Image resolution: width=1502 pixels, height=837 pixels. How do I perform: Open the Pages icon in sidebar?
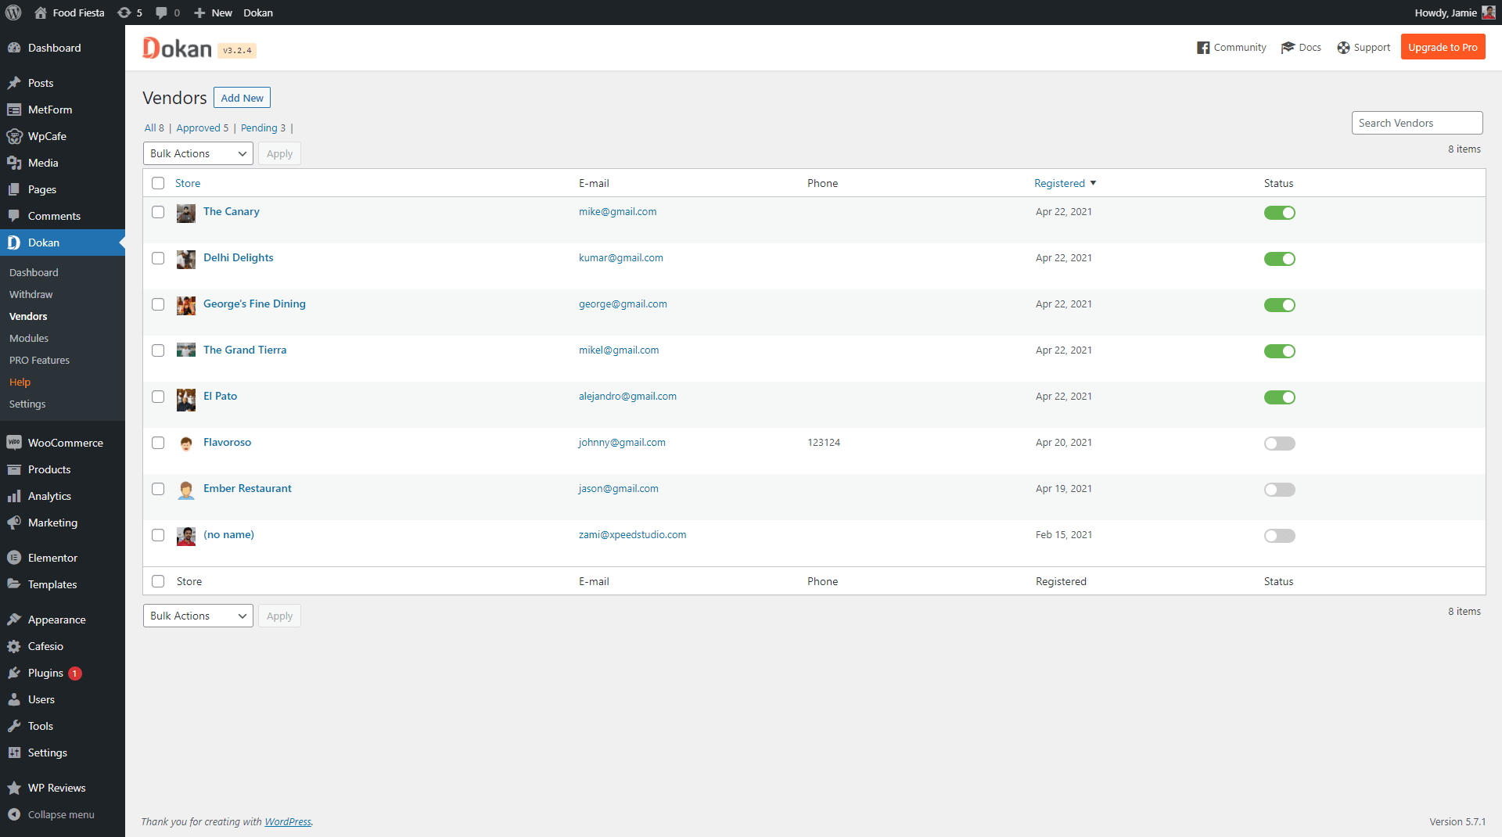coord(14,189)
